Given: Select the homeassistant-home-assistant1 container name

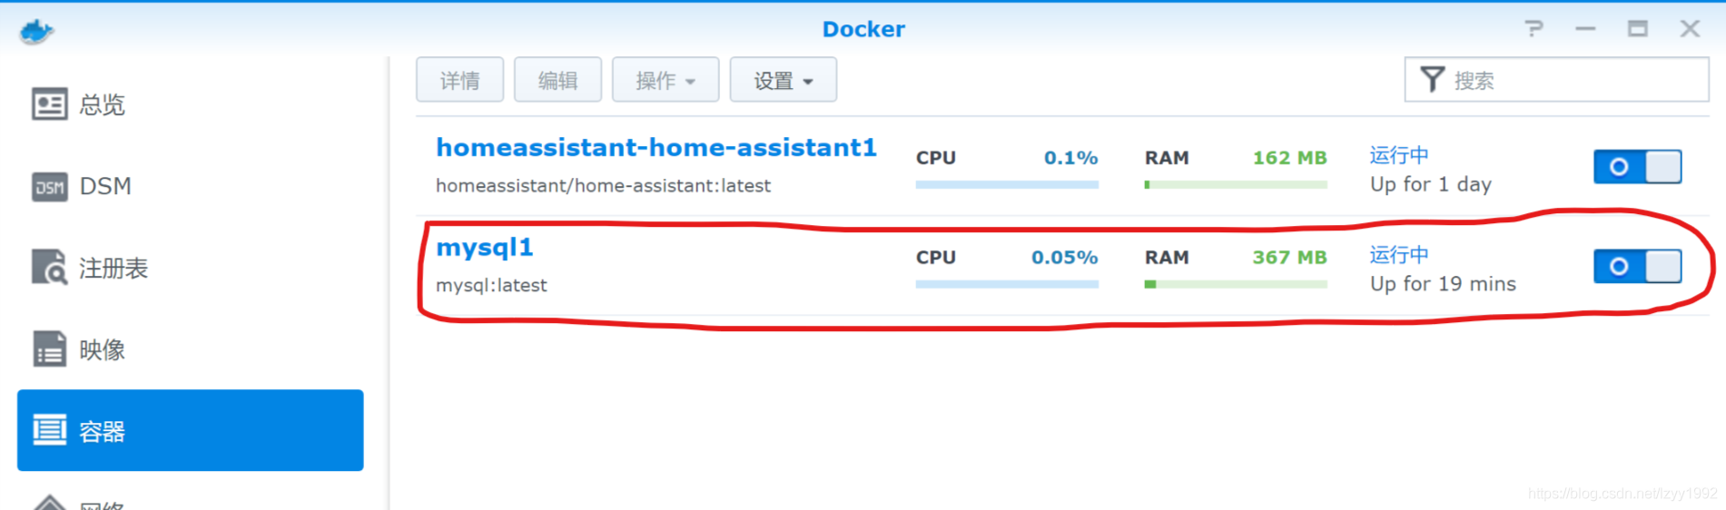Looking at the screenshot, I should click(656, 148).
